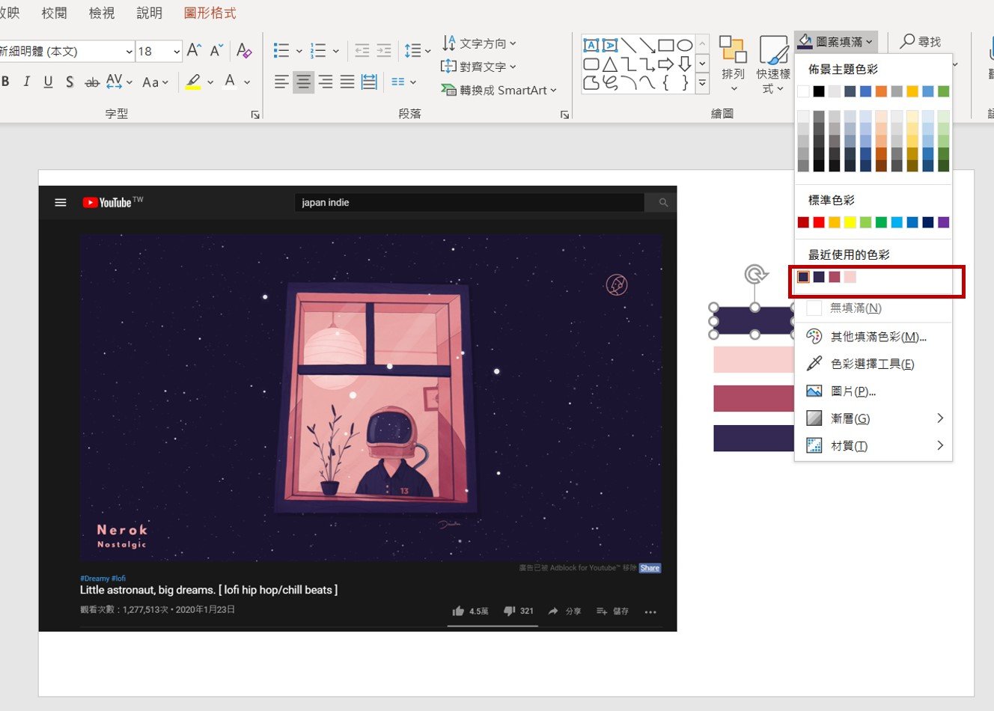Open the font size 18 dropdown

pyautogui.click(x=177, y=51)
